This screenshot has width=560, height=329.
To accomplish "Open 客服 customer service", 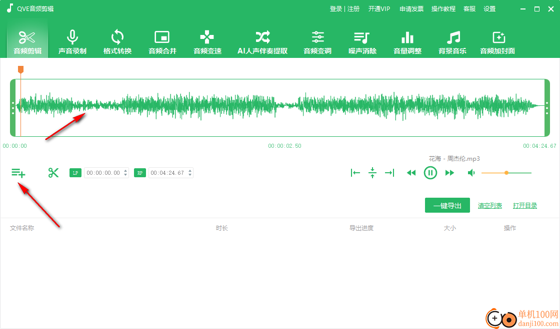I will pyautogui.click(x=469, y=9).
